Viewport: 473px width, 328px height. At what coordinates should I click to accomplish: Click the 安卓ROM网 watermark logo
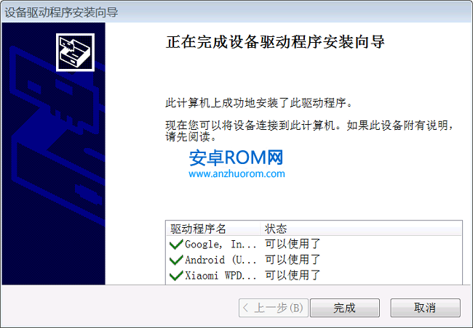236,157
